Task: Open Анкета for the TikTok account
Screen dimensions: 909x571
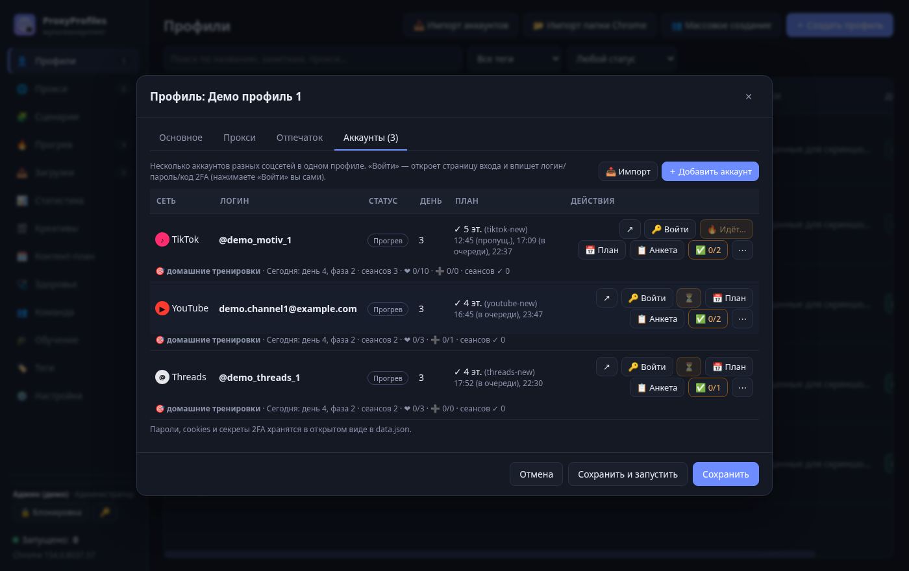Action: pos(657,250)
